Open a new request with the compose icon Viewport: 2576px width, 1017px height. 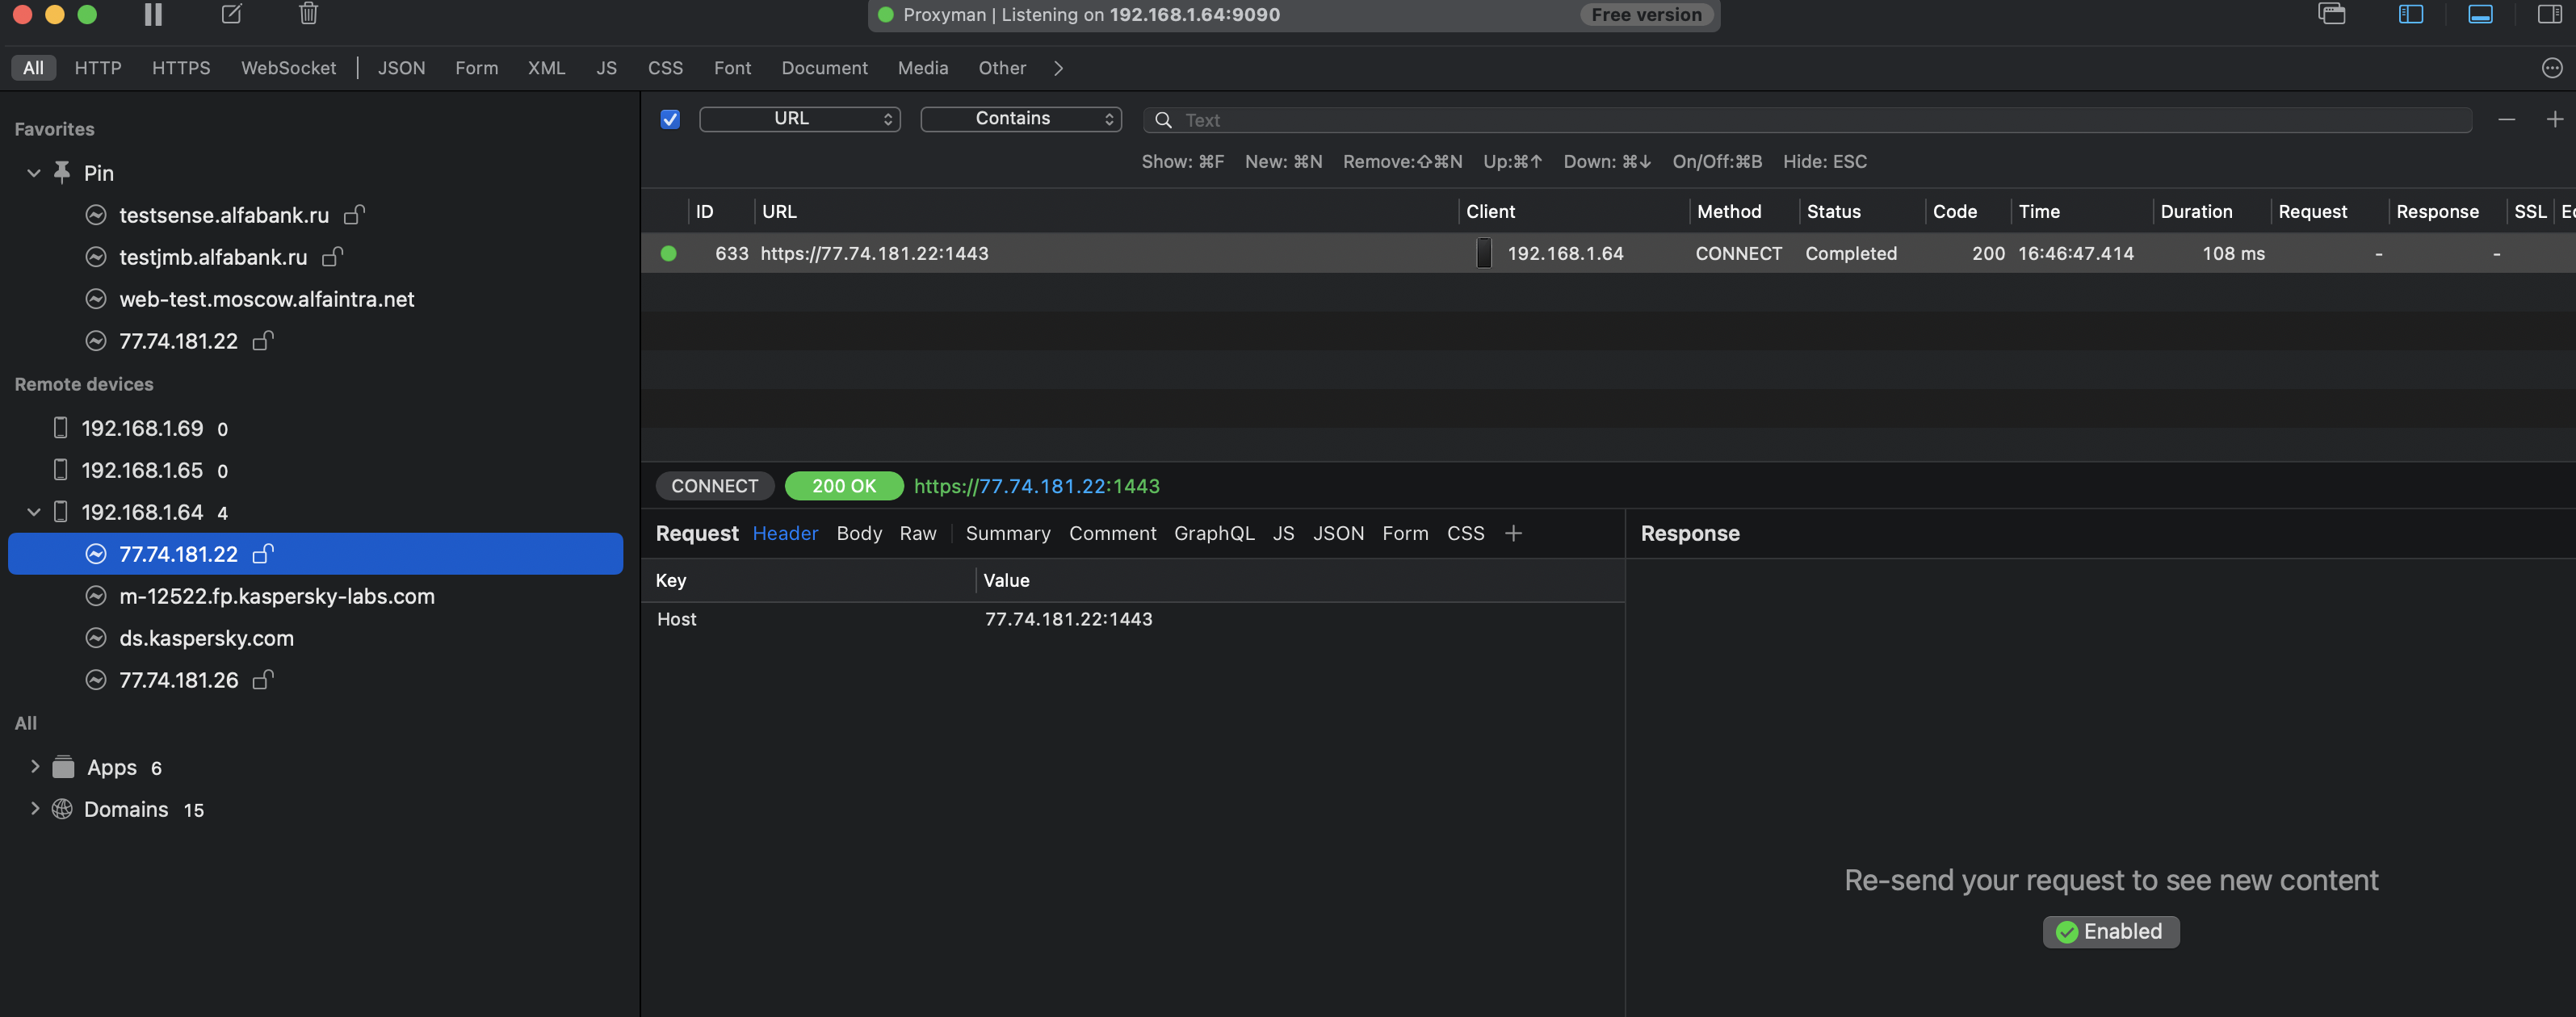pyautogui.click(x=231, y=14)
